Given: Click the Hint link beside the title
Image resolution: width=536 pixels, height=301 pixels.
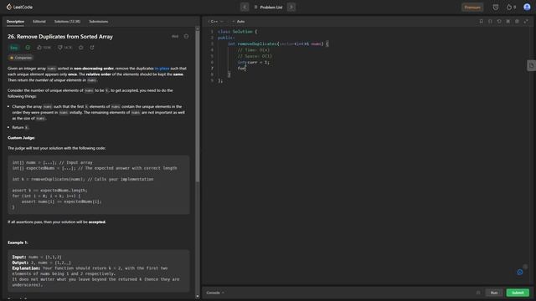Looking at the screenshot, I should [175, 36].
